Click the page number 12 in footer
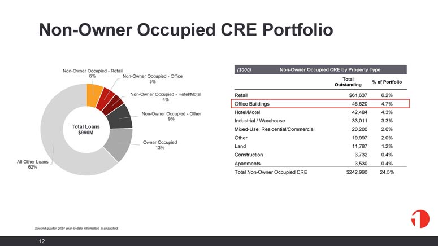Viewport: 438px width, 246px height. 42,241
